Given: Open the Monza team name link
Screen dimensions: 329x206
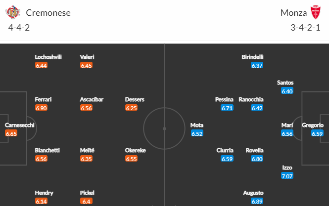Looking at the screenshot, I should tap(293, 13).
